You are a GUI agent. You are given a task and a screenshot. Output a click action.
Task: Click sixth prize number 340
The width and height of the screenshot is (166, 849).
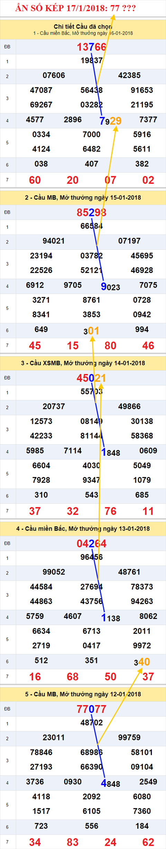(142, 662)
